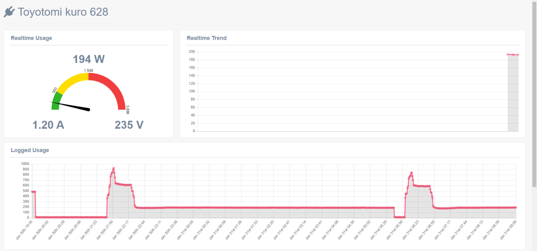Click the Logged Usage panel title
Screen dimensions: 537x251
(30, 150)
